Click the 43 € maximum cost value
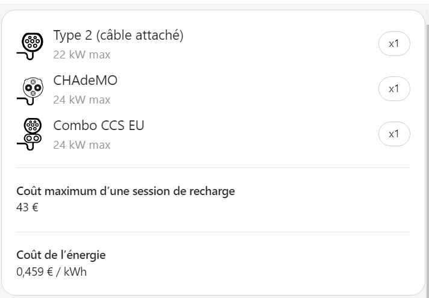This screenshot has height=298, width=429. coord(27,208)
